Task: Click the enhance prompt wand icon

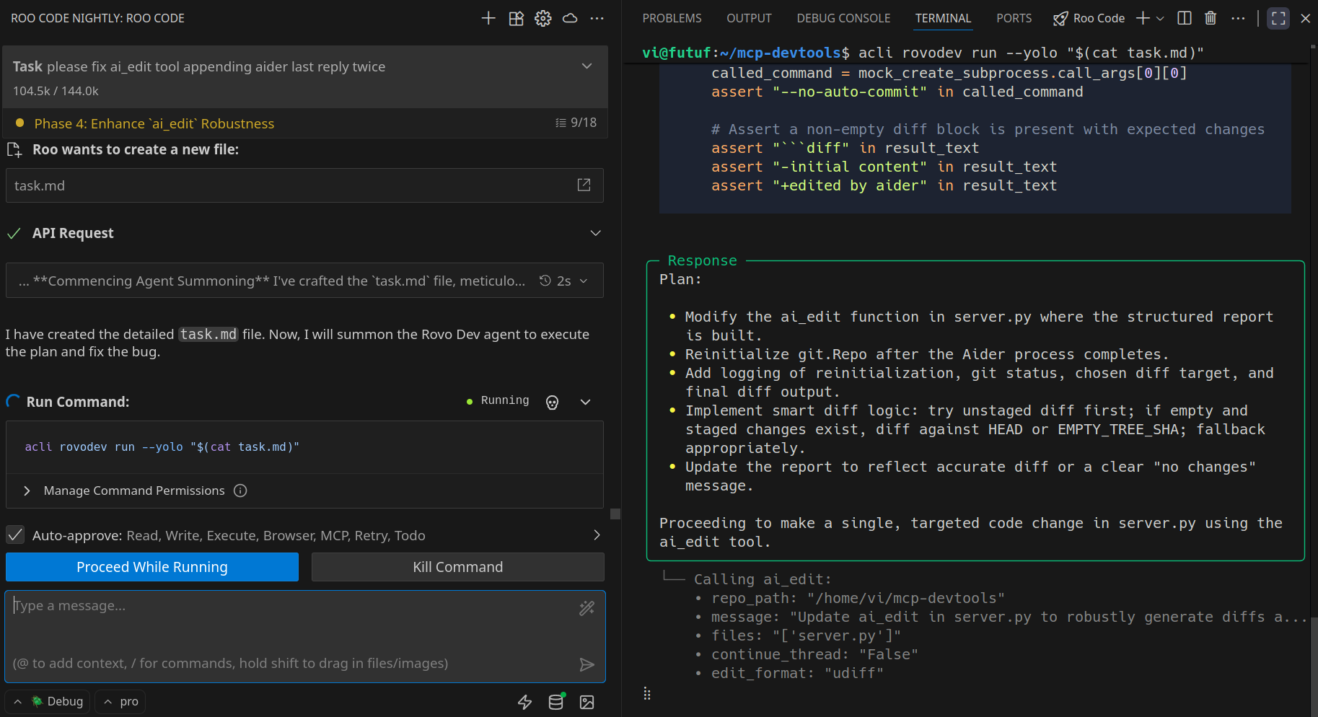Action: [x=587, y=608]
